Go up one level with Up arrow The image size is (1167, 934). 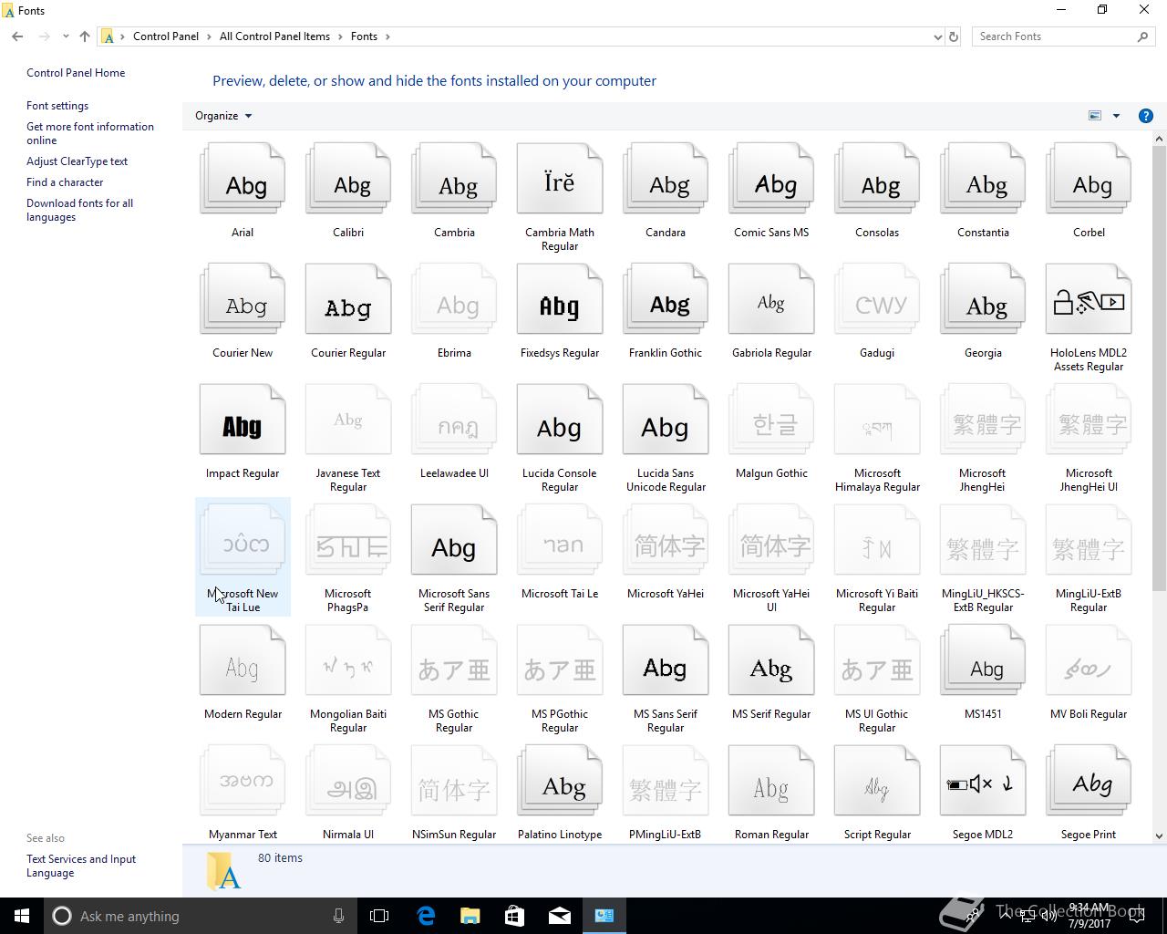[x=85, y=36]
